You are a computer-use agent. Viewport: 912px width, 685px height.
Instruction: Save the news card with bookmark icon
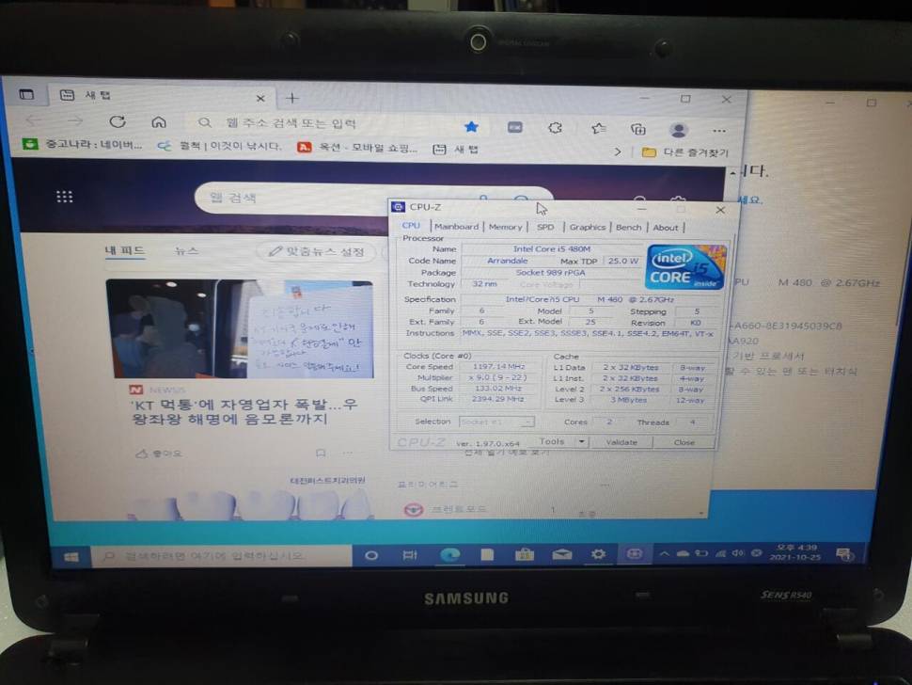coord(321,453)
